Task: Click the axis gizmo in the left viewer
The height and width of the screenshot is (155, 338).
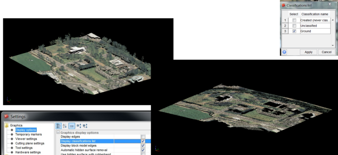Action: [8, 100]
